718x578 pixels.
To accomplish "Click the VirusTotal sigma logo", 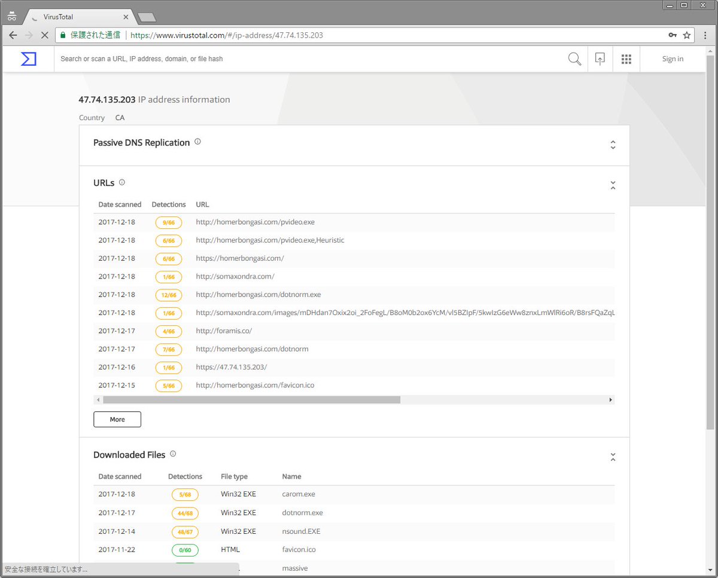I will 28,59.
